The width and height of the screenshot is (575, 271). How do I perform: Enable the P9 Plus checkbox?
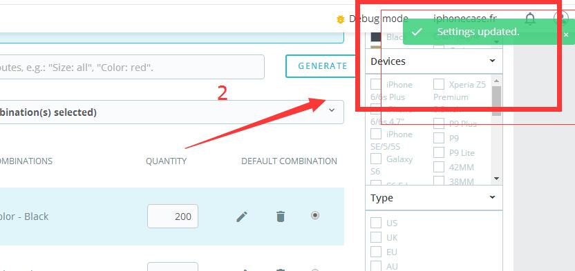click(439, 123)
